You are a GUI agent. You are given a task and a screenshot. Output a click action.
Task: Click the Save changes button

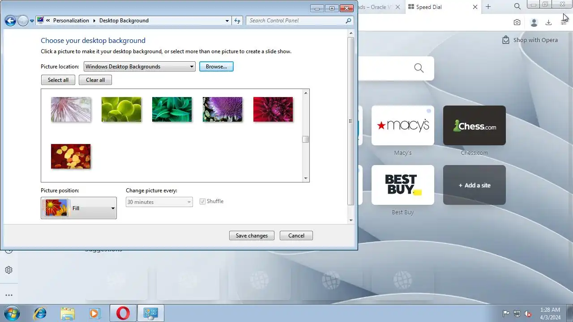pos(252,236)
